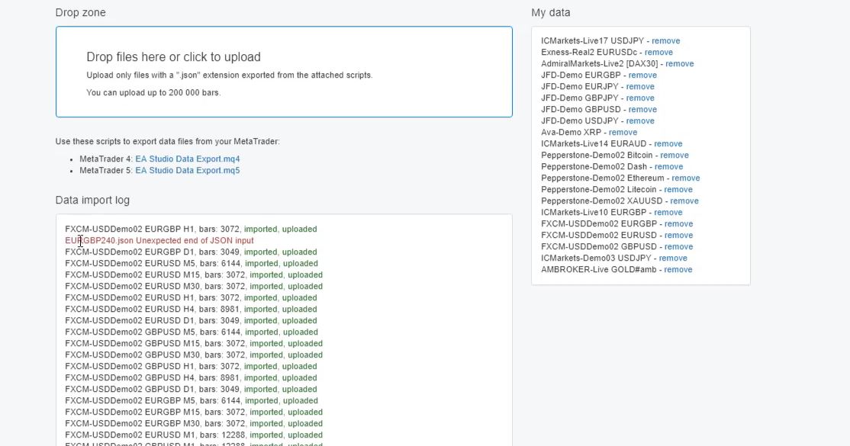Screen dimensions: 850x446
Task: Open the MetaTrader 5 EA Studio Data Export.mq5 link
Action: pos(188,171)
